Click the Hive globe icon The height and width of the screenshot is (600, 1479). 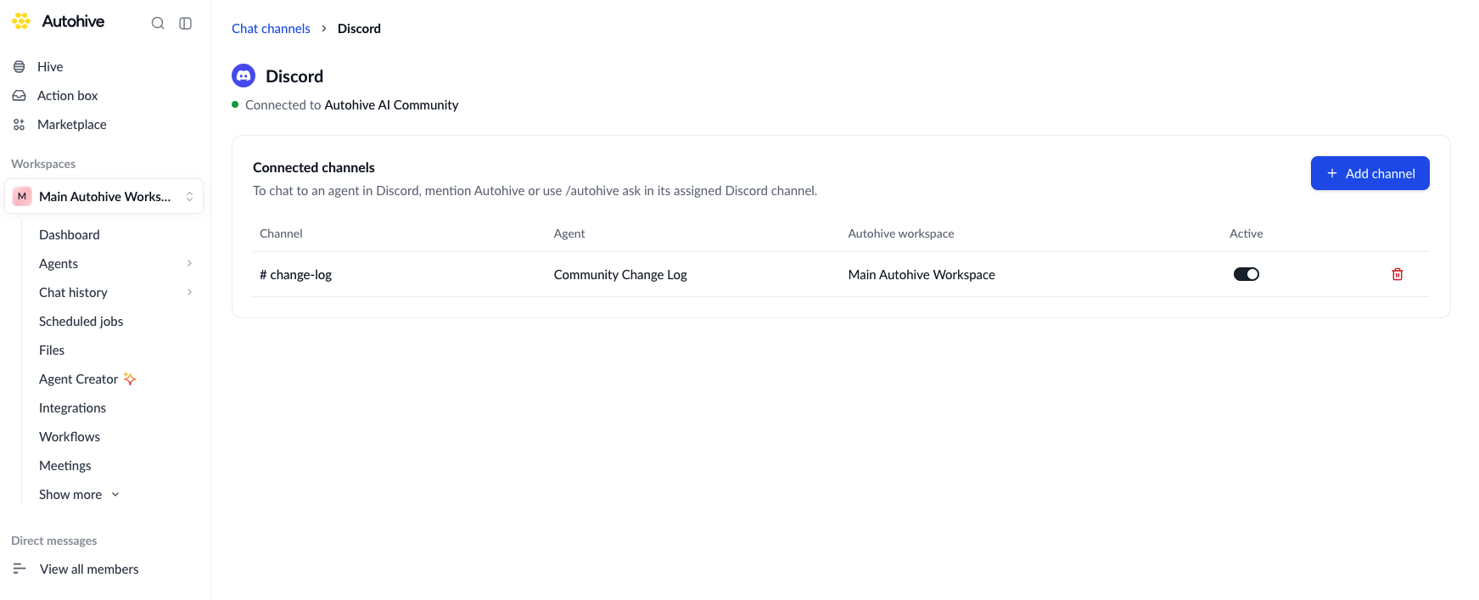pos(19,67)
